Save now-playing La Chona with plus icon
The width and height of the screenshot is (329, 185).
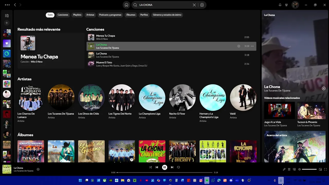tap(38, 169)
